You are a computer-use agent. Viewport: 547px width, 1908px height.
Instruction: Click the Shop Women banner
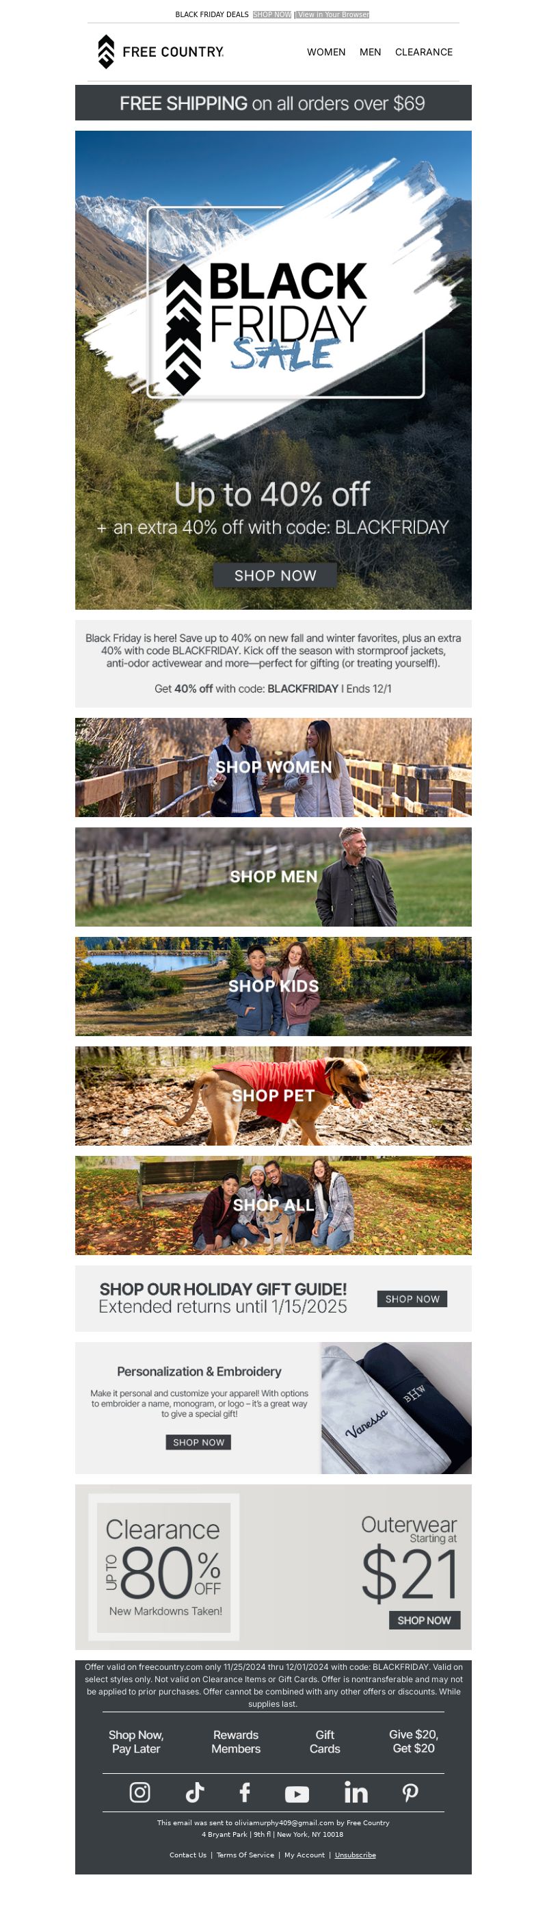(273, 766)
